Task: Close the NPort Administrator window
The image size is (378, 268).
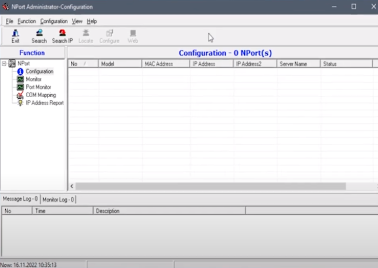Action: [373, 7]
